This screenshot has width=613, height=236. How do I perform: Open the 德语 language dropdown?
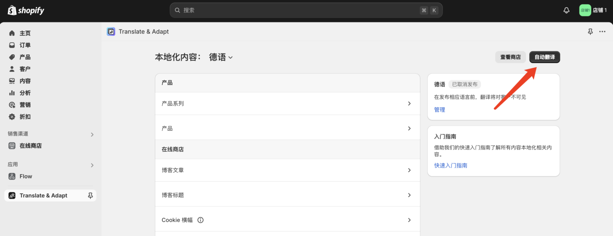221,57
